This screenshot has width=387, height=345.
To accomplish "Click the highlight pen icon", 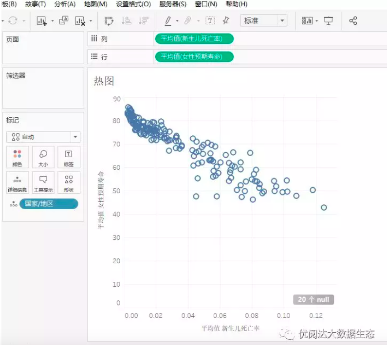I will (x=168, y=21).
